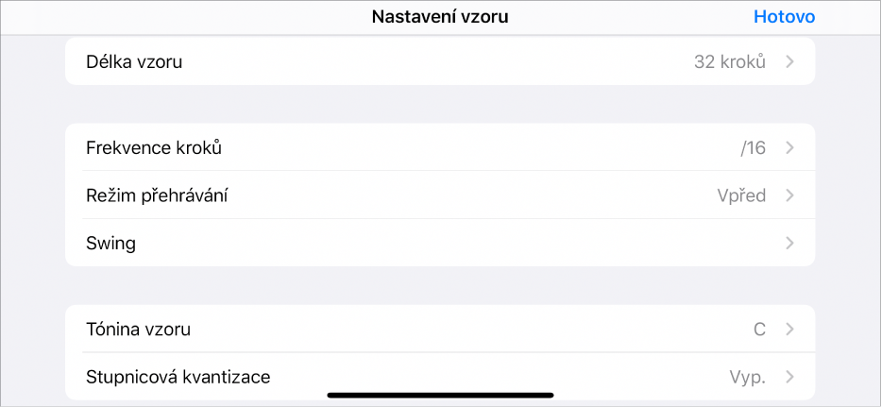Open the Frekvence kroků setting
The image size is (882, 407).
click(154, 148)
